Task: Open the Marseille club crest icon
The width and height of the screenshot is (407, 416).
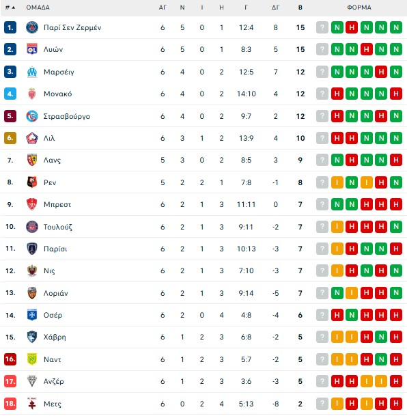Action: click(x=32, y=72)
